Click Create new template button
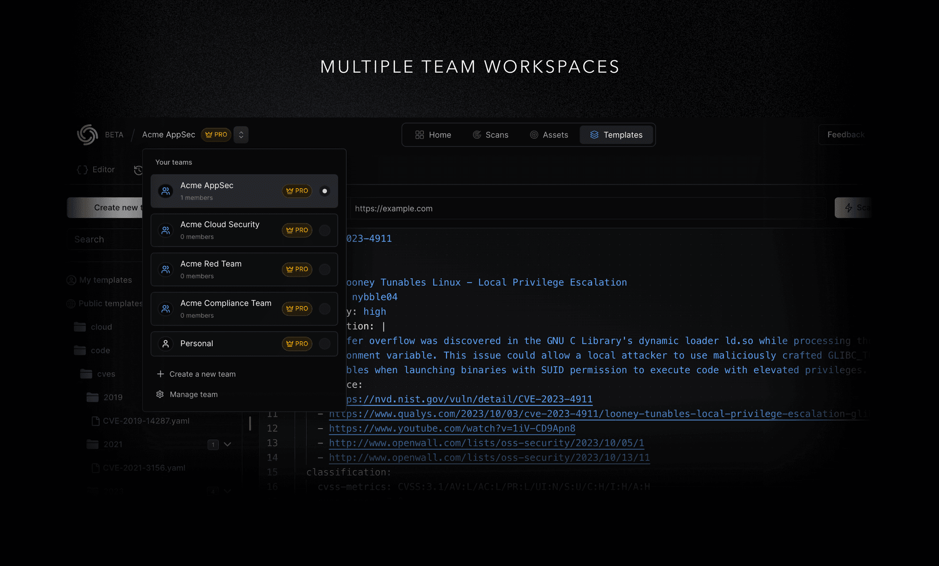 coord(105,207)
